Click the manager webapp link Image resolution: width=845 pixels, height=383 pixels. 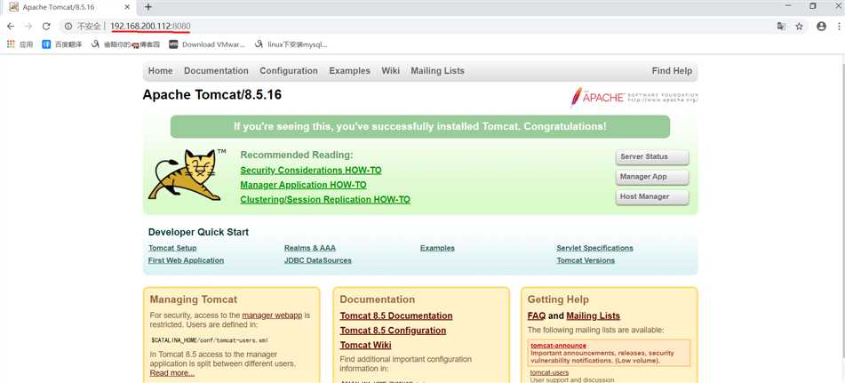[272, 315]
